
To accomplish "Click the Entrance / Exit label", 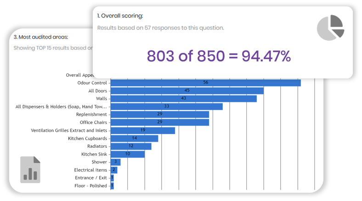I will tap(91, 178).
